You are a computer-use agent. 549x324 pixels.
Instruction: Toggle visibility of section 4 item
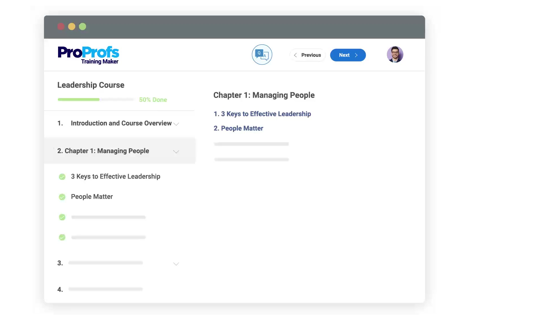coord(176,290)
